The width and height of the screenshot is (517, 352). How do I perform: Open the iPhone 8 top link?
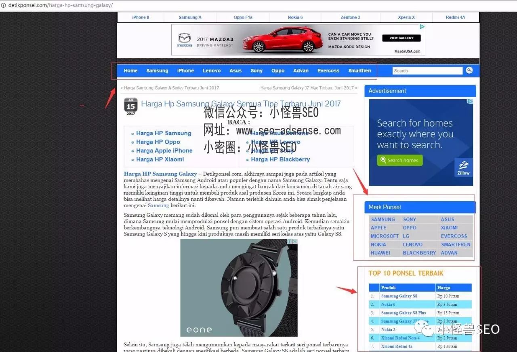pyautogui.click(x=141, y=17)
